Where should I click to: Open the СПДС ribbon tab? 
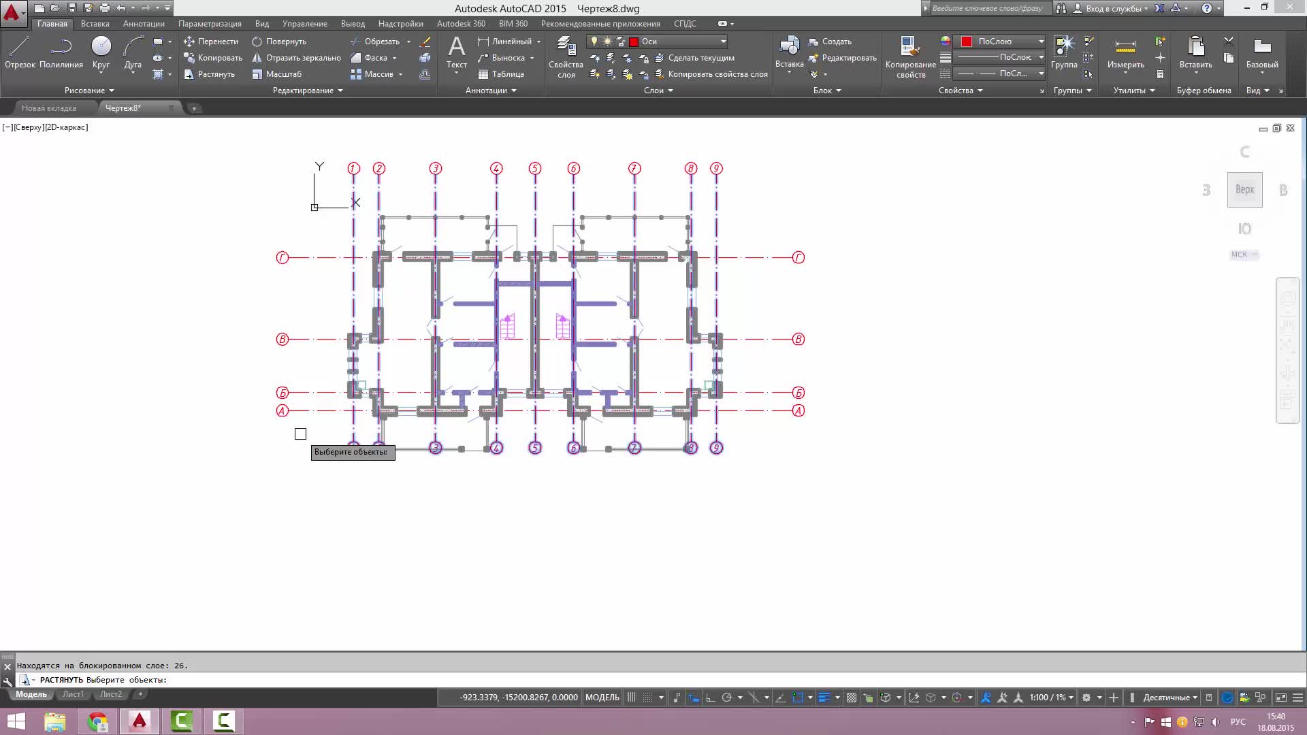pyautogui.click(x=685, y=24)
